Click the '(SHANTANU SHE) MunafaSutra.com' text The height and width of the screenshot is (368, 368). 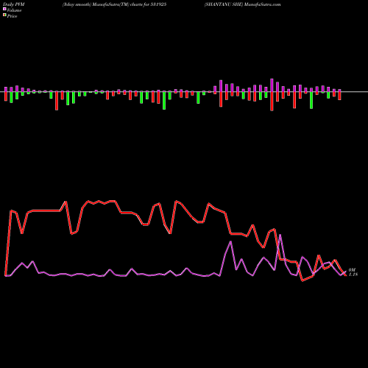pyautogui.click(x=242, y=4)
